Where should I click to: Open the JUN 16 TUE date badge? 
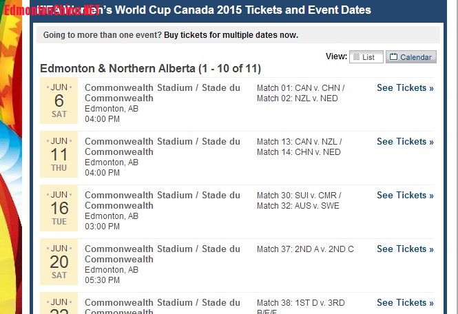[x=59, y=209]
